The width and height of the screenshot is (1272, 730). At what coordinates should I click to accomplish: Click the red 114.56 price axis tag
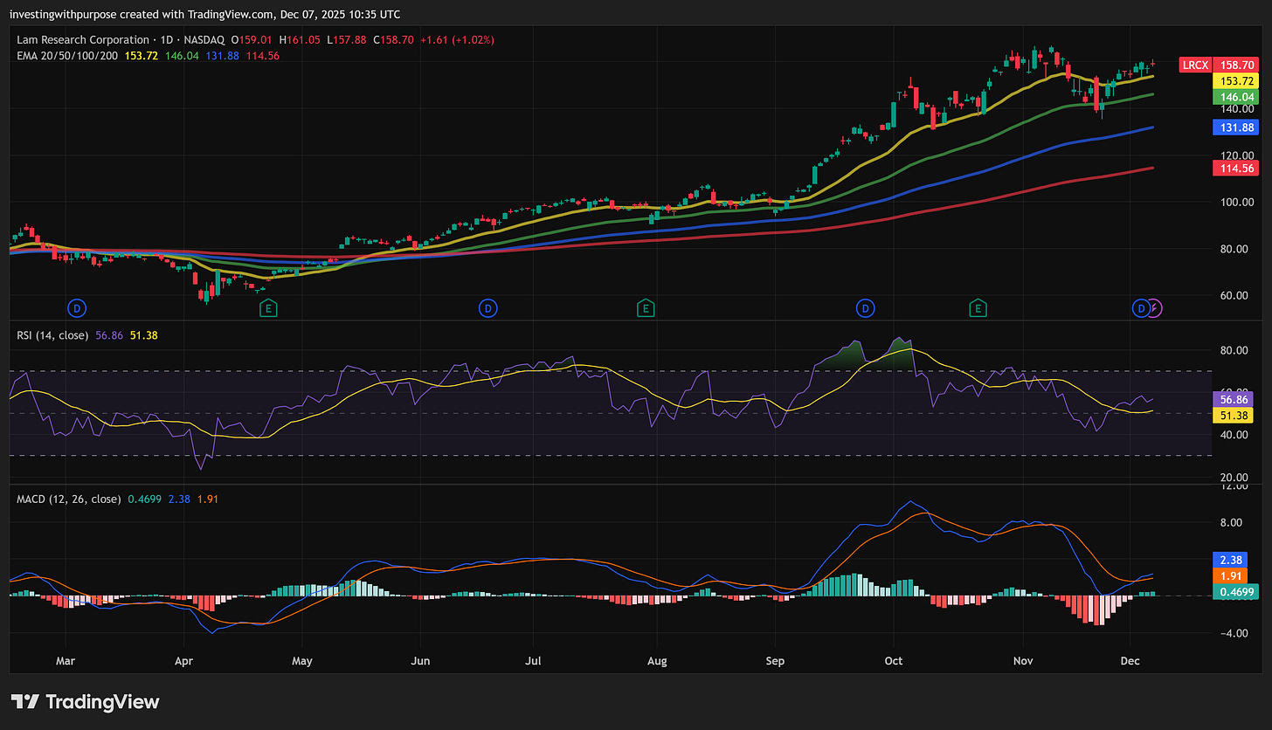tap(1237, 169)
